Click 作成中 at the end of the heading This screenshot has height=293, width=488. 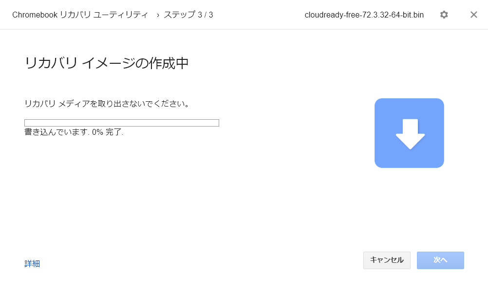pyautogui.click(x=169, y=63)
